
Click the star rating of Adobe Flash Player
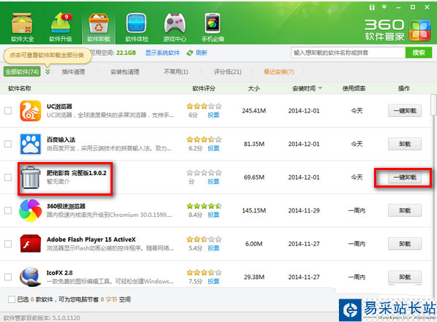(204, 239)
